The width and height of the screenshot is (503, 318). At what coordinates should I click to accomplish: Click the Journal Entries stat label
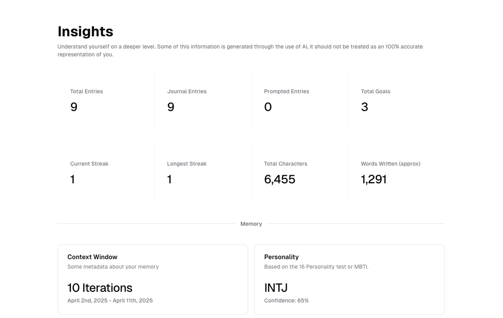click(187, 91)
